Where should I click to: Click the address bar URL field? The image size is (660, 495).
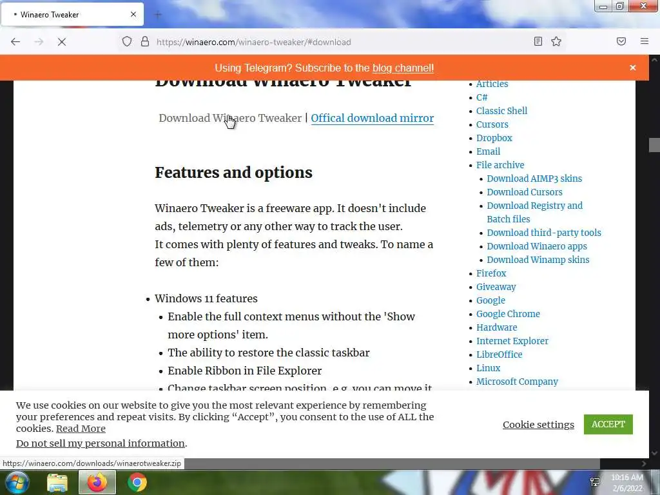tap(341, 42)
